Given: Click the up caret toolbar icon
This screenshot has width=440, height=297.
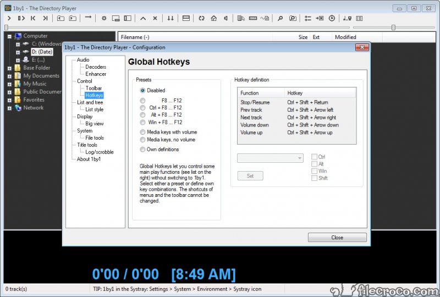Looking at the screenshot, I should click(x=143, y=18).
